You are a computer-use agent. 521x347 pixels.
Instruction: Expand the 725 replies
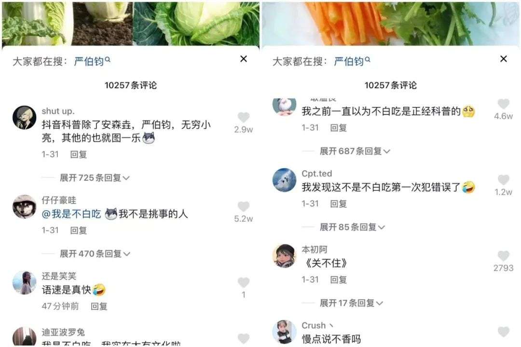point(95,178)
